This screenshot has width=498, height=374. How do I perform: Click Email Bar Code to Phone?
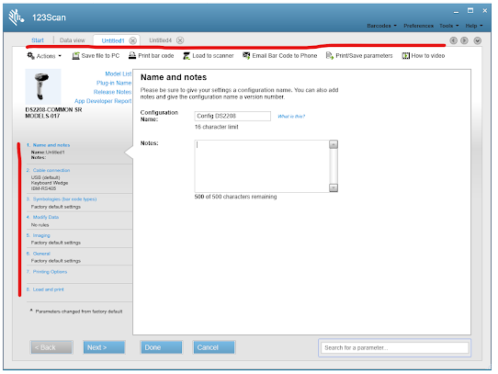pos(280,56)
